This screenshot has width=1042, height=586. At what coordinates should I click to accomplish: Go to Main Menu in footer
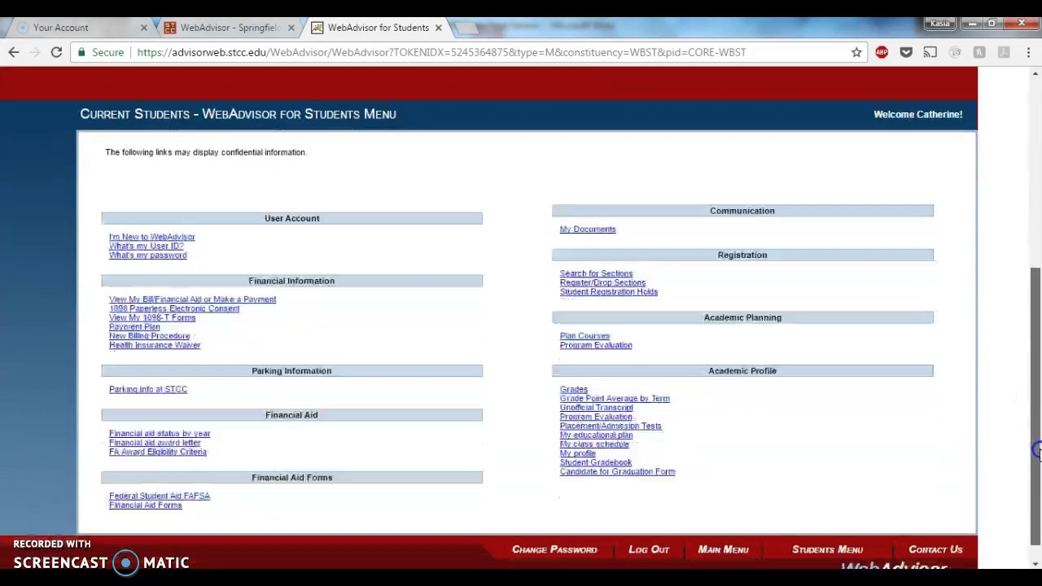[x=723, y=550]
